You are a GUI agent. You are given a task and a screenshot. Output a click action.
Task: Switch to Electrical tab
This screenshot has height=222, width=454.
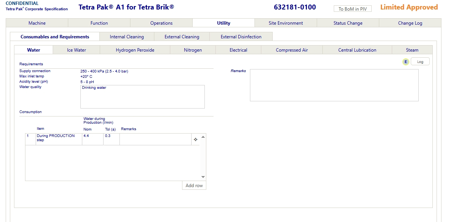238,50
